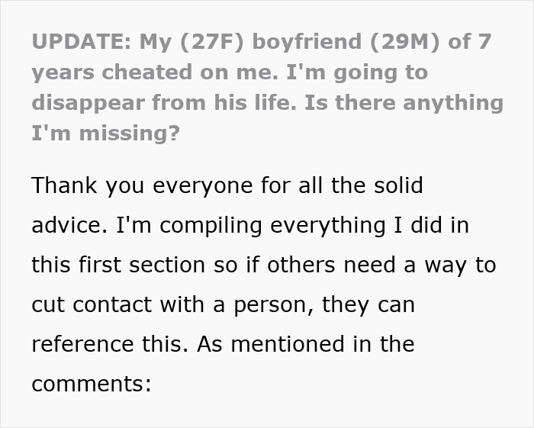This screenshot has height=428, width=534.
Task: Click the final word "comments:"
Action: click(92, 383)
